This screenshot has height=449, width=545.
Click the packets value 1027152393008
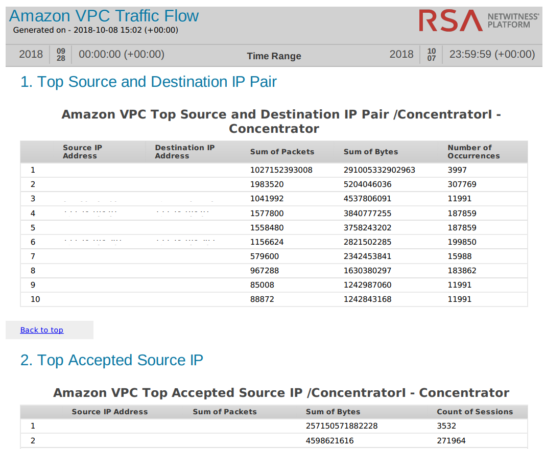tap(281, 170)
